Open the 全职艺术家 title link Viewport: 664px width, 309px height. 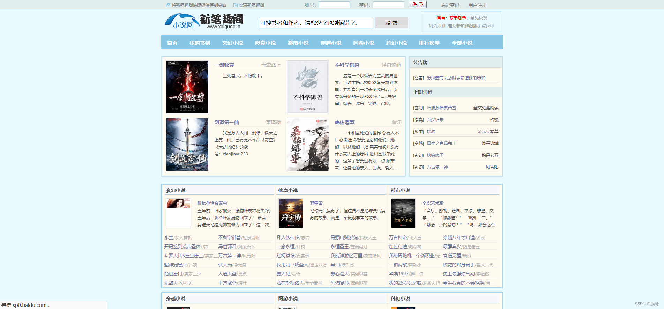[x=433, y=203]
